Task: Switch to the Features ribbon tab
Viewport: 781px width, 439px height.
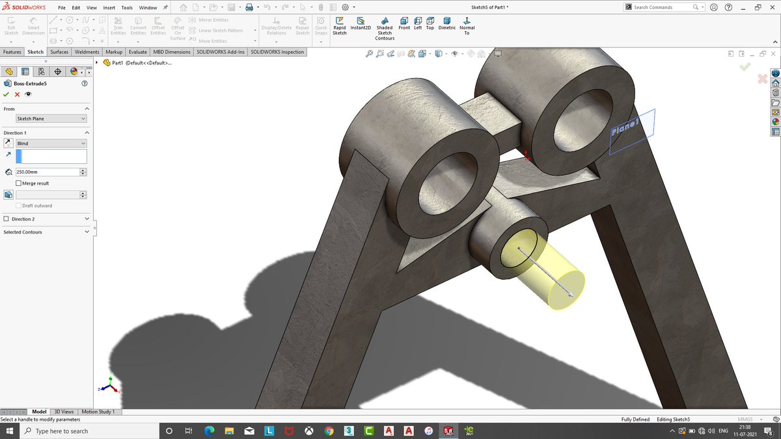Action: click(12, 52)
